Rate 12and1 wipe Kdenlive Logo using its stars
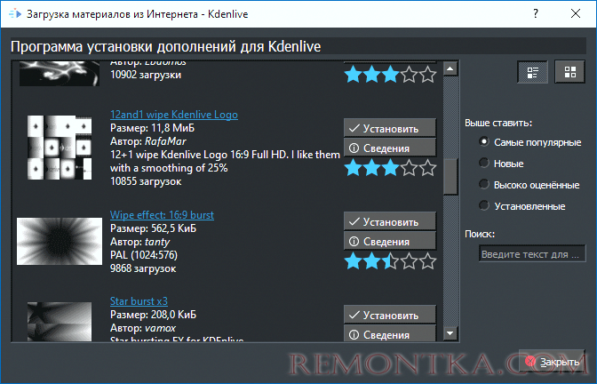Viewport: 597px width, 384px height. point(390,167)
